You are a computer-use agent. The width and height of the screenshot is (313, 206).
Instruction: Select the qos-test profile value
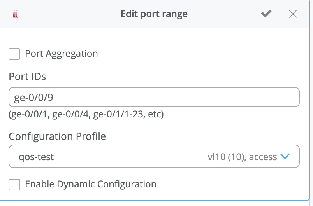point(36,157)
